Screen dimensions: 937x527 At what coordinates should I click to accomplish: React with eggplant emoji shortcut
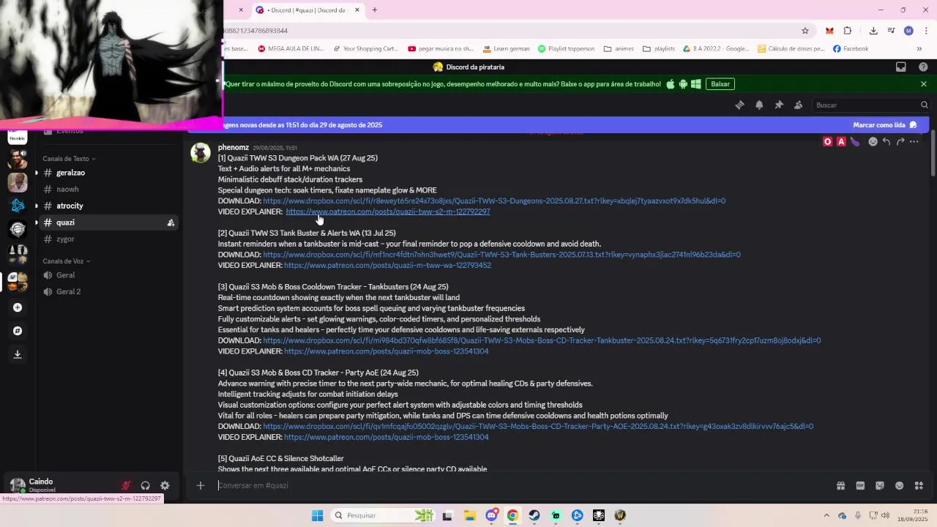pyautogui.click(x=854, y=141)
